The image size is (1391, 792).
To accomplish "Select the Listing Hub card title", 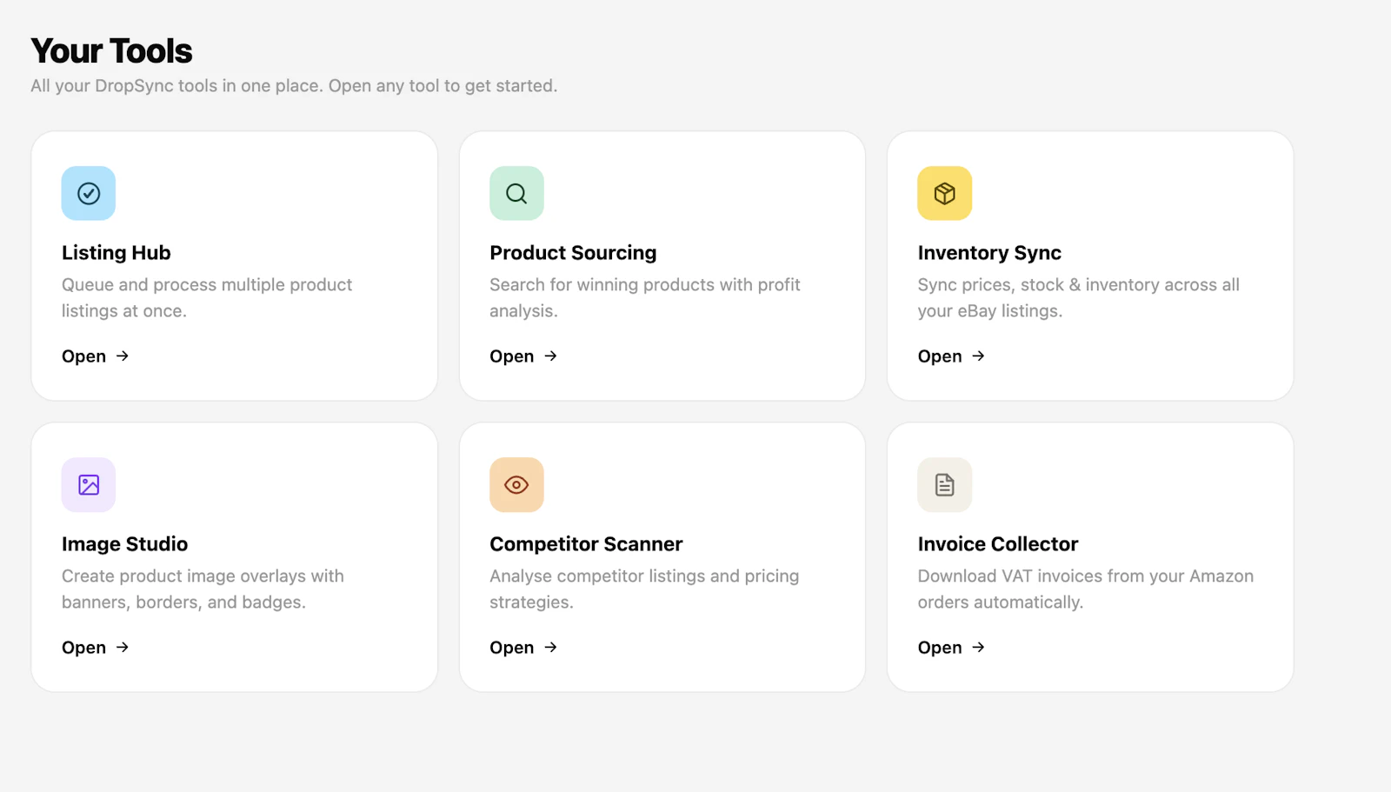I will 116,253.
